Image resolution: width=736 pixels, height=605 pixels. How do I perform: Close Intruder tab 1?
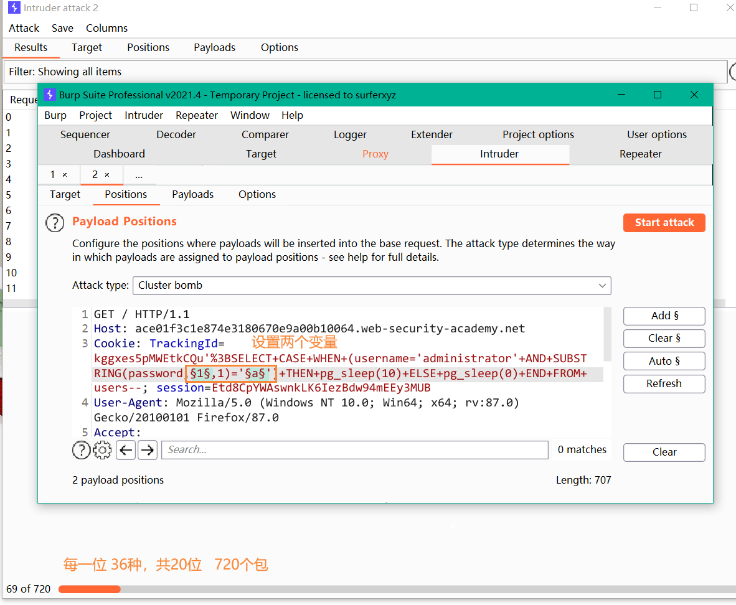[x=65, y=175]
